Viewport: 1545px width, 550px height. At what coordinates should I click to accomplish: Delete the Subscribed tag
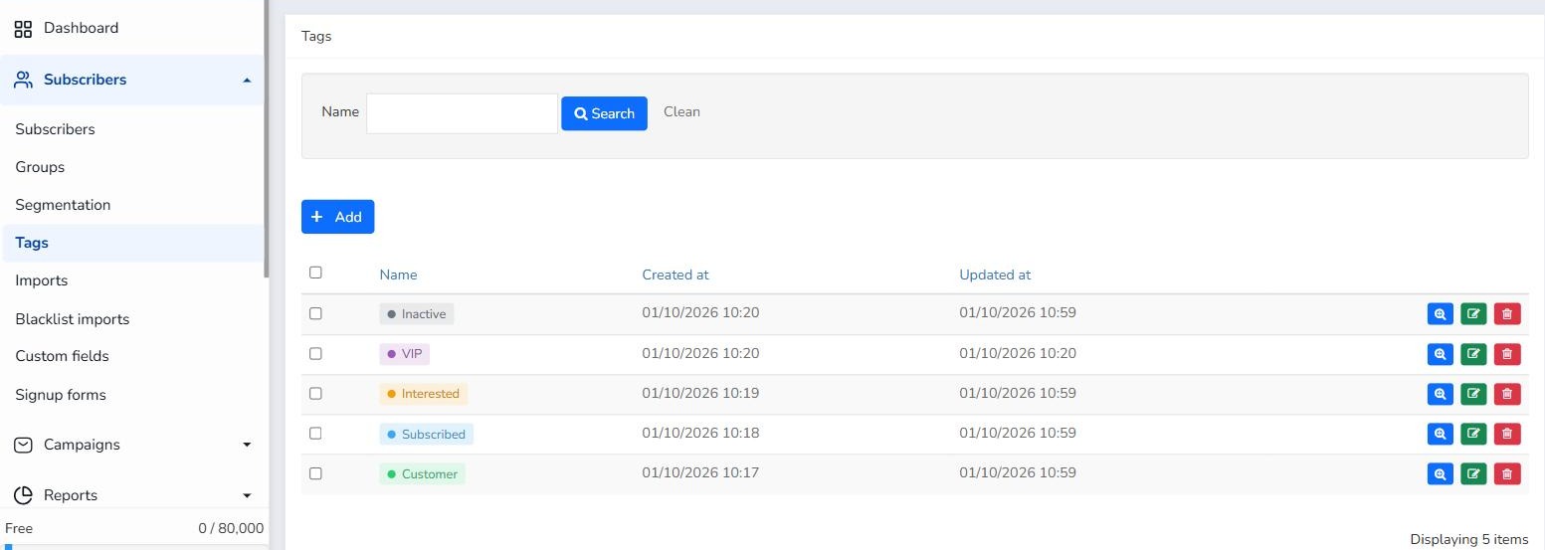pyautogui.click(x=1507, y=434)
